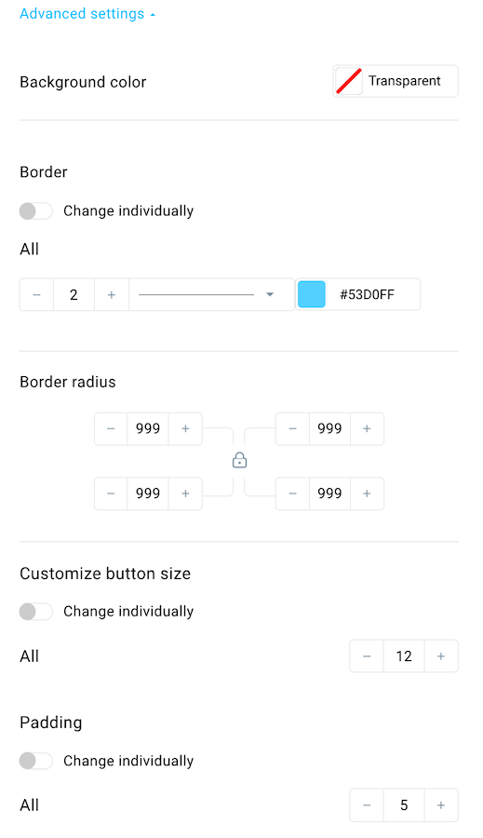
Task: Enable Customize button size Change individually
Action: coord(36,612)
